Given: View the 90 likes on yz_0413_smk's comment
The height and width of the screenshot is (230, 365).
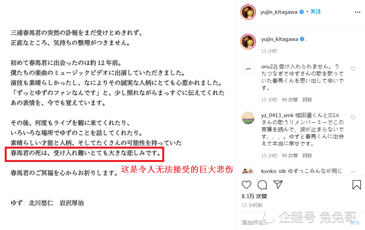Looking at the screenshot, I should (290, 155).
